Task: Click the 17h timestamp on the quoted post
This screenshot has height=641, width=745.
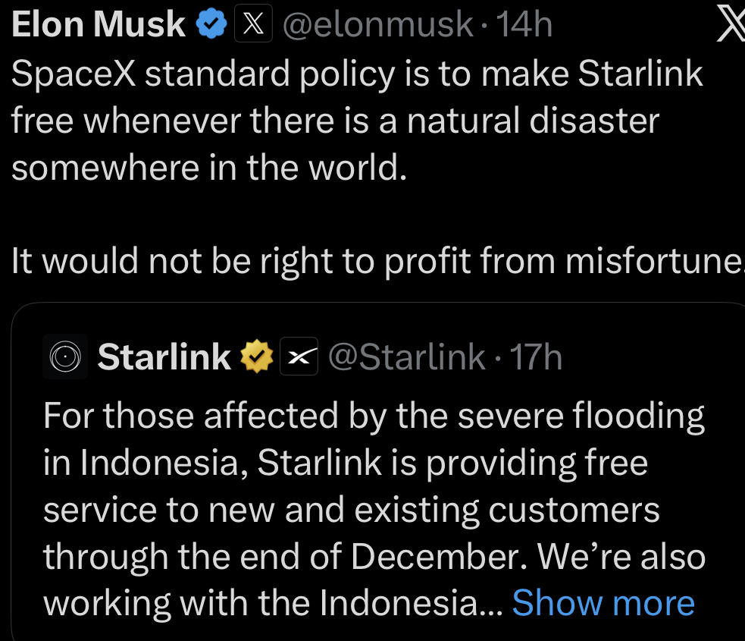Action: coord(536,357)
